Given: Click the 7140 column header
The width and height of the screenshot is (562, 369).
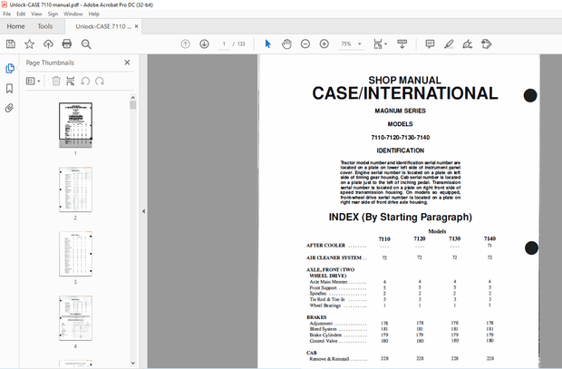Looking at the screenshot, I should click(x=489, y=238).
